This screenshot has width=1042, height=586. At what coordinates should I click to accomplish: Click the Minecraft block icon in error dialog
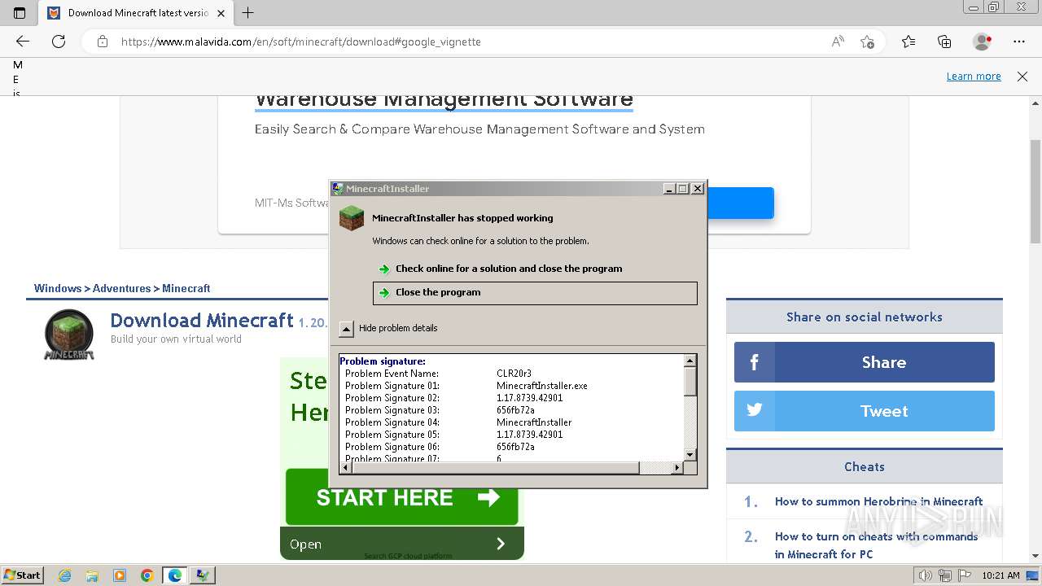pyautogui.click(x=352, y=218)
